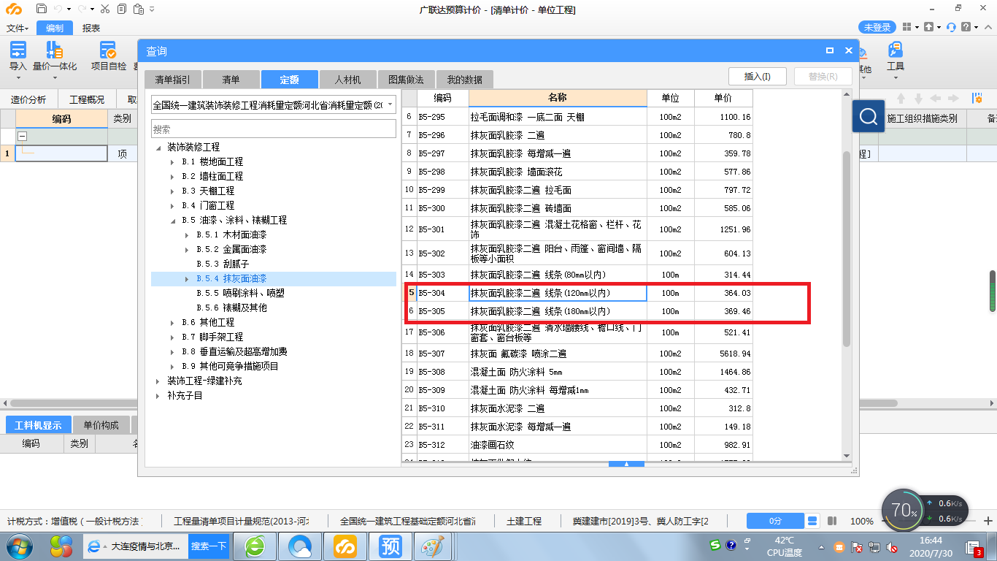Click the 0分 score progress bar

(x=775, y=521)
